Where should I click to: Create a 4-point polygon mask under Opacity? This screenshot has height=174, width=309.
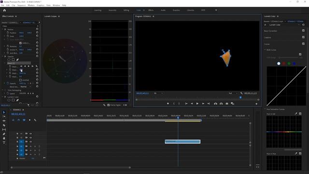[13, 59]
